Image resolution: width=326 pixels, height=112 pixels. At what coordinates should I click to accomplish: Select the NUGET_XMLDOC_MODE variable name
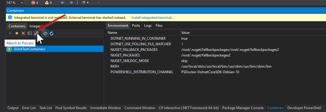tap(130, 61)
